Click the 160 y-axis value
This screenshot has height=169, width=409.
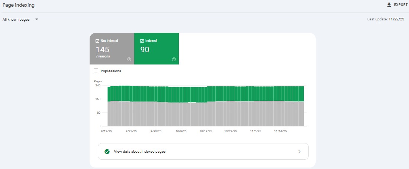pyautogui.click(x=98, y=99)
